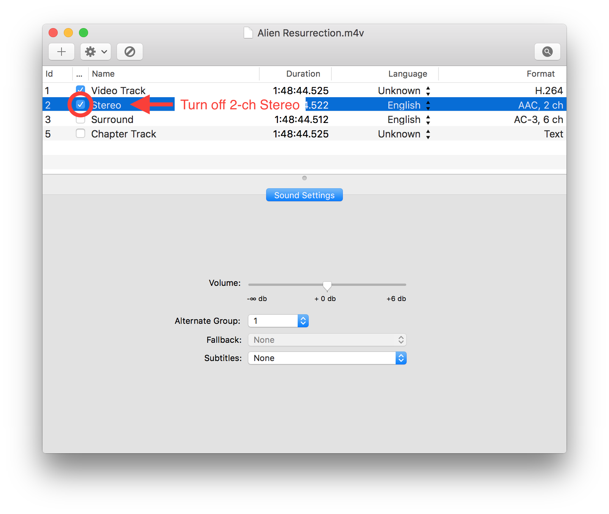Open the gear actions menu
This screenshot has height=514, width=609.
pos(96,52)
